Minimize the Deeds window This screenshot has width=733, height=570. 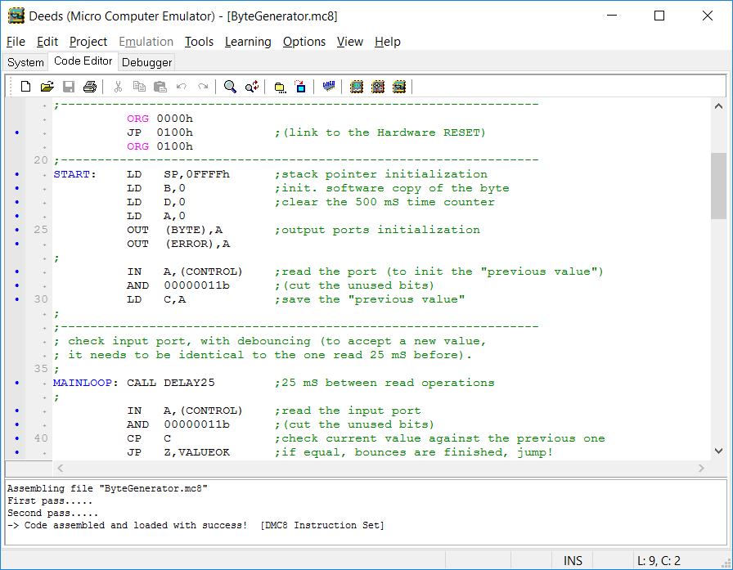point(612,16)
